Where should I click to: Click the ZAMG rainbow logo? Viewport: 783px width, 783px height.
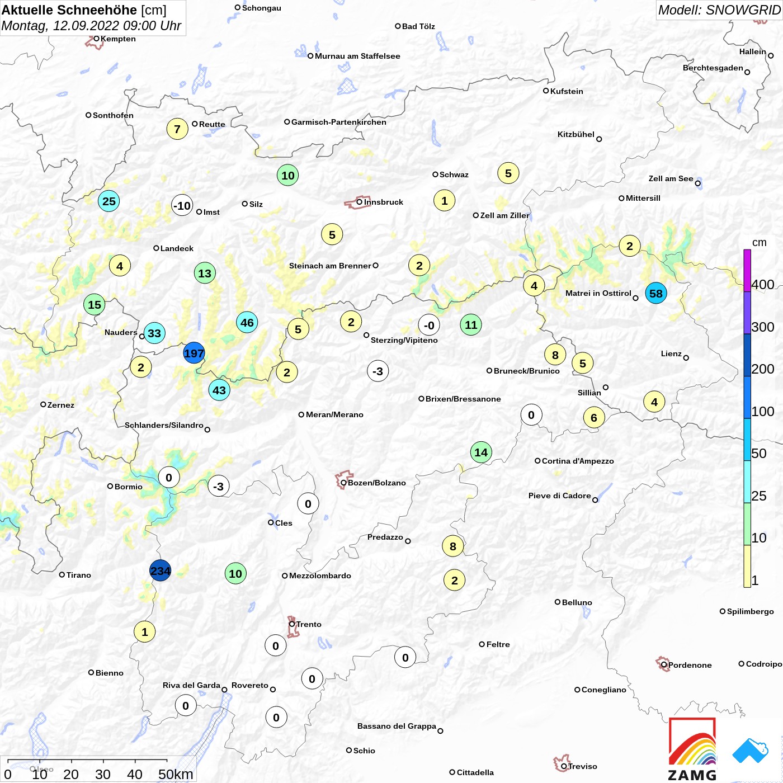click(692, 749)
